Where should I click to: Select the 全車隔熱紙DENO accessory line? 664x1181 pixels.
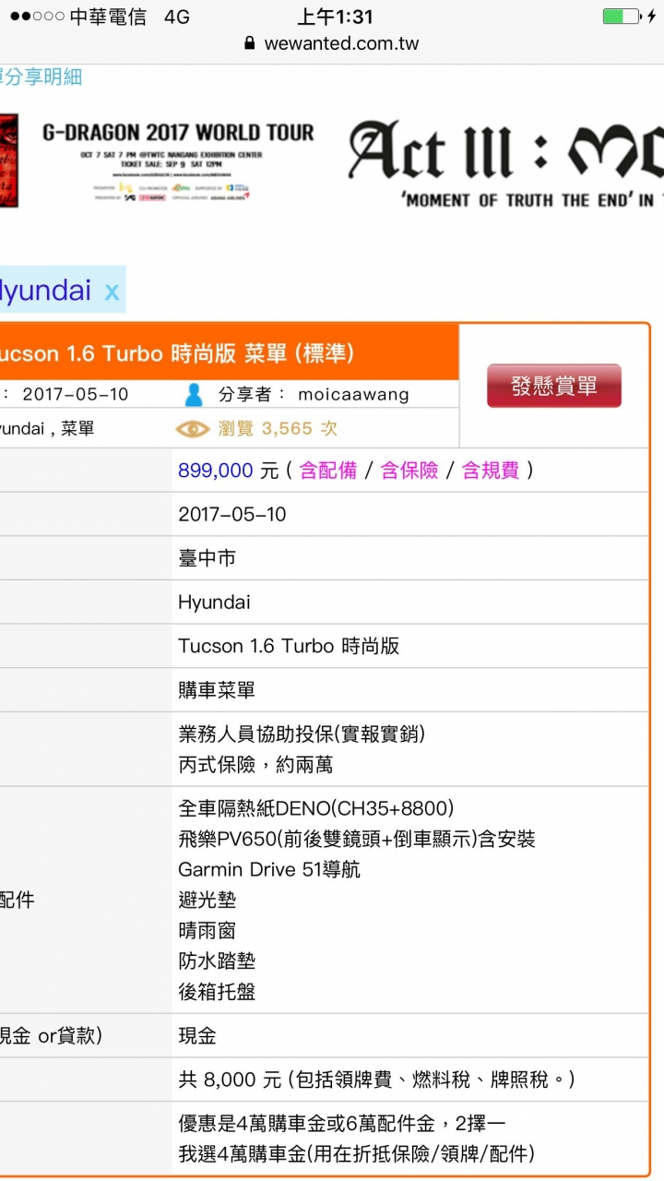click(x=316, y=809)
